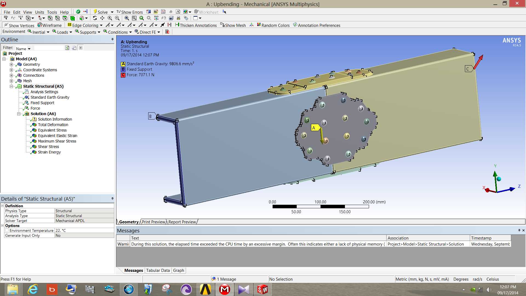
Task: Click the expand-all icon in Outline filter bar
Action: pos(81,48)
